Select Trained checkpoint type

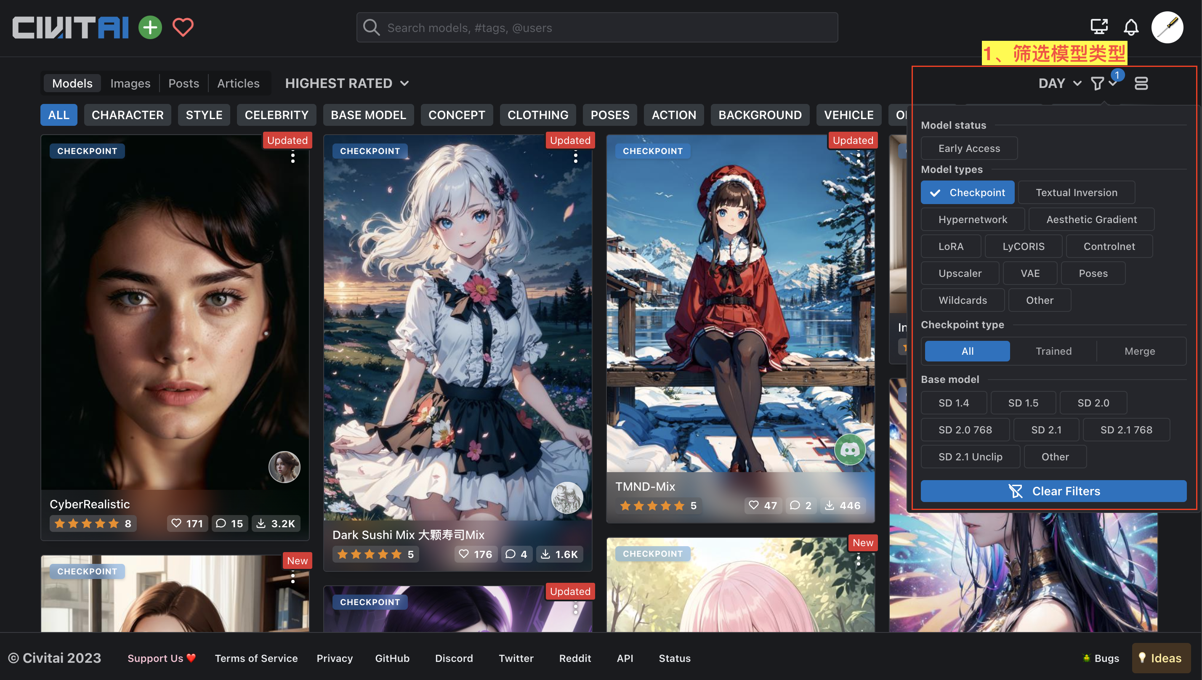(x=1053, y=351)
